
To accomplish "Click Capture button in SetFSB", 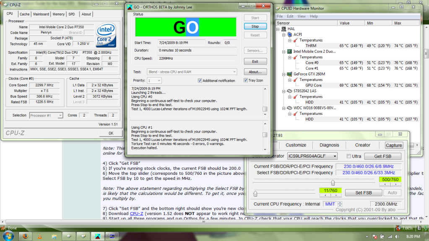I will [x=394, y=145].
